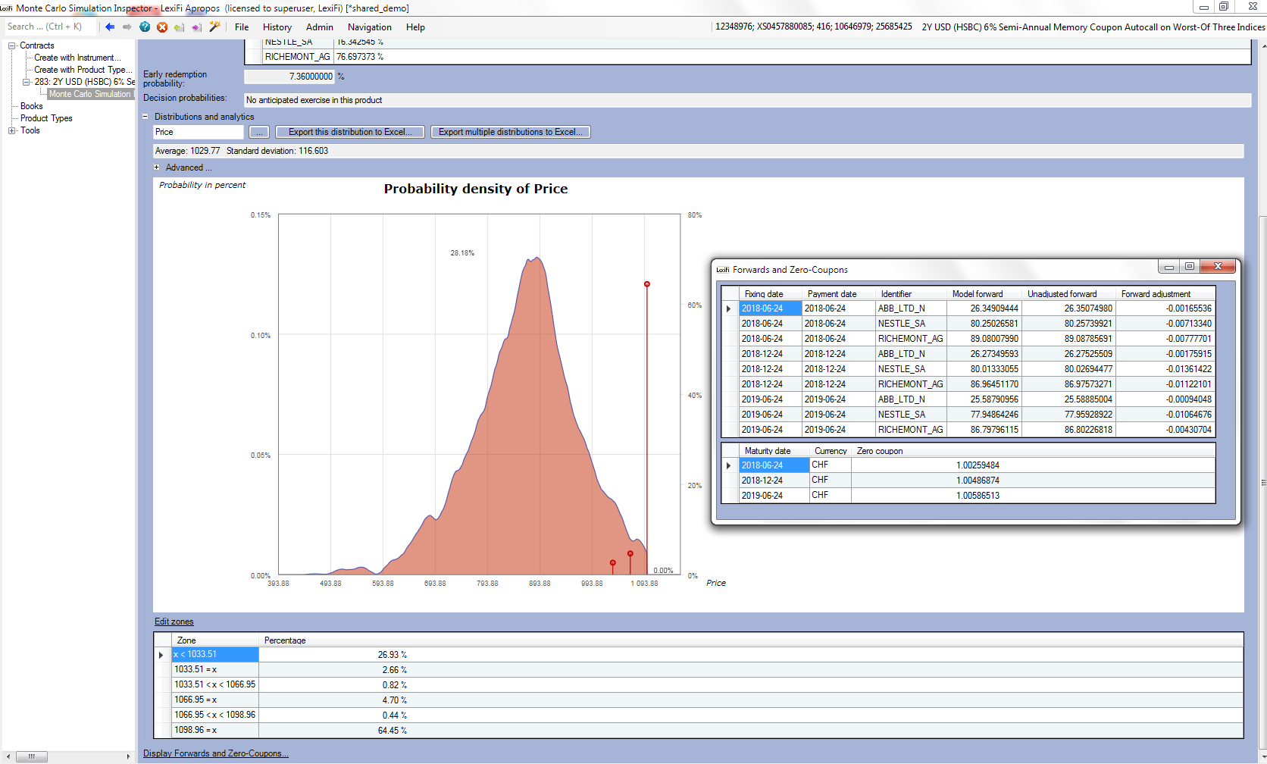The width and height of the screenshot is (1267, 764).
Task: Minimize the Forwards and Zero-Coupons window
Action: click(1169, 266)
